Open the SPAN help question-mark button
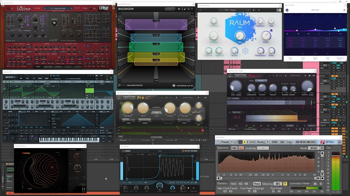 pyautogui.click(x=218, y=142)
